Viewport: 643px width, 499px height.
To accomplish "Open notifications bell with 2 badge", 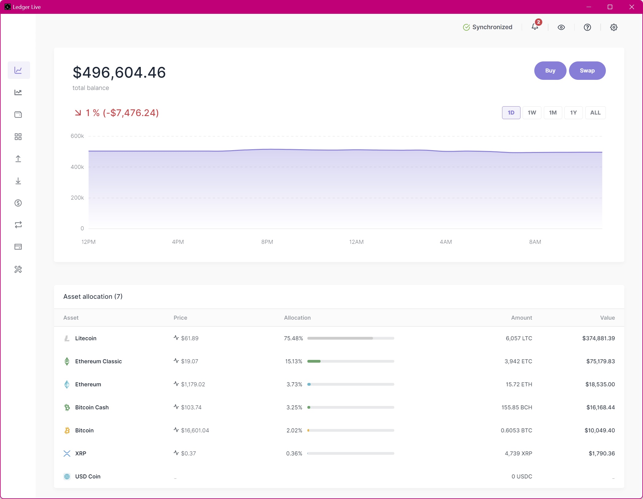I will click(535, 27).
